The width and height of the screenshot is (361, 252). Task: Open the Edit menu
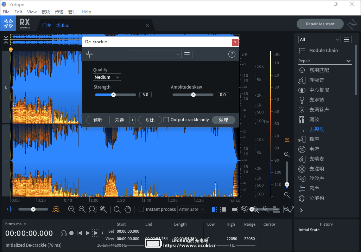coord(18,12)
